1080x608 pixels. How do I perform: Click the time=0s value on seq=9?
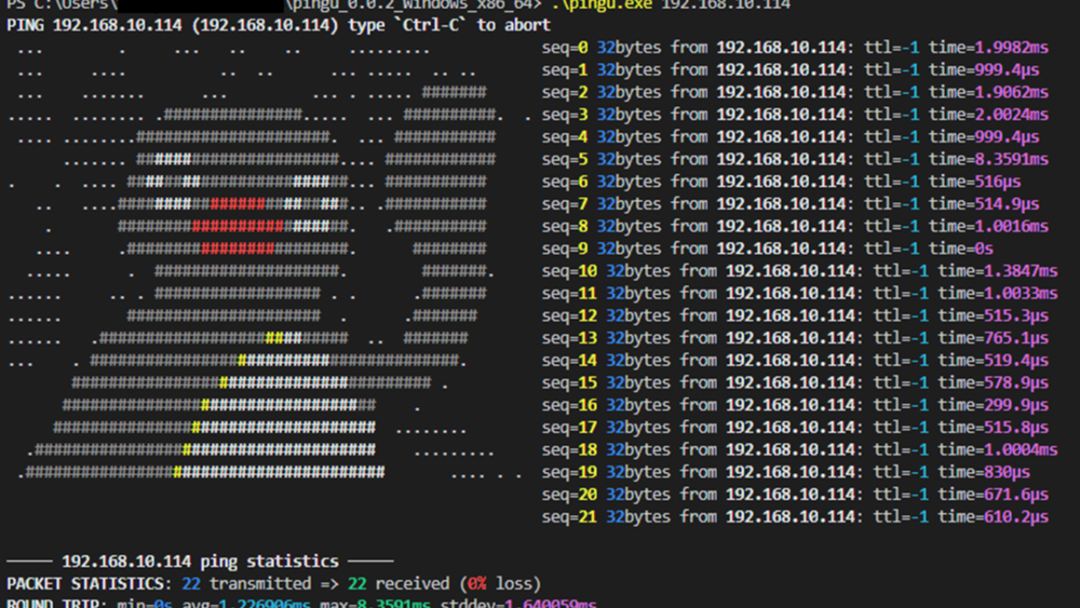click(960, 248)
